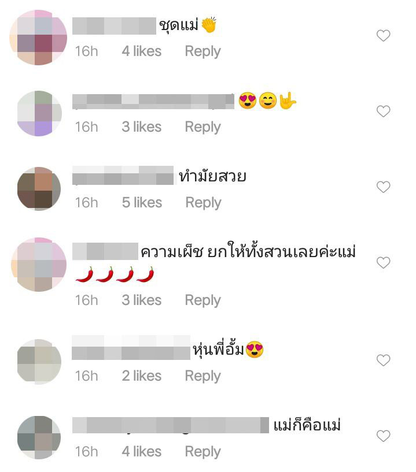Reply to the chili peppers comment
Viewport: 416px width, 472px height.
[x=203, y=300]
